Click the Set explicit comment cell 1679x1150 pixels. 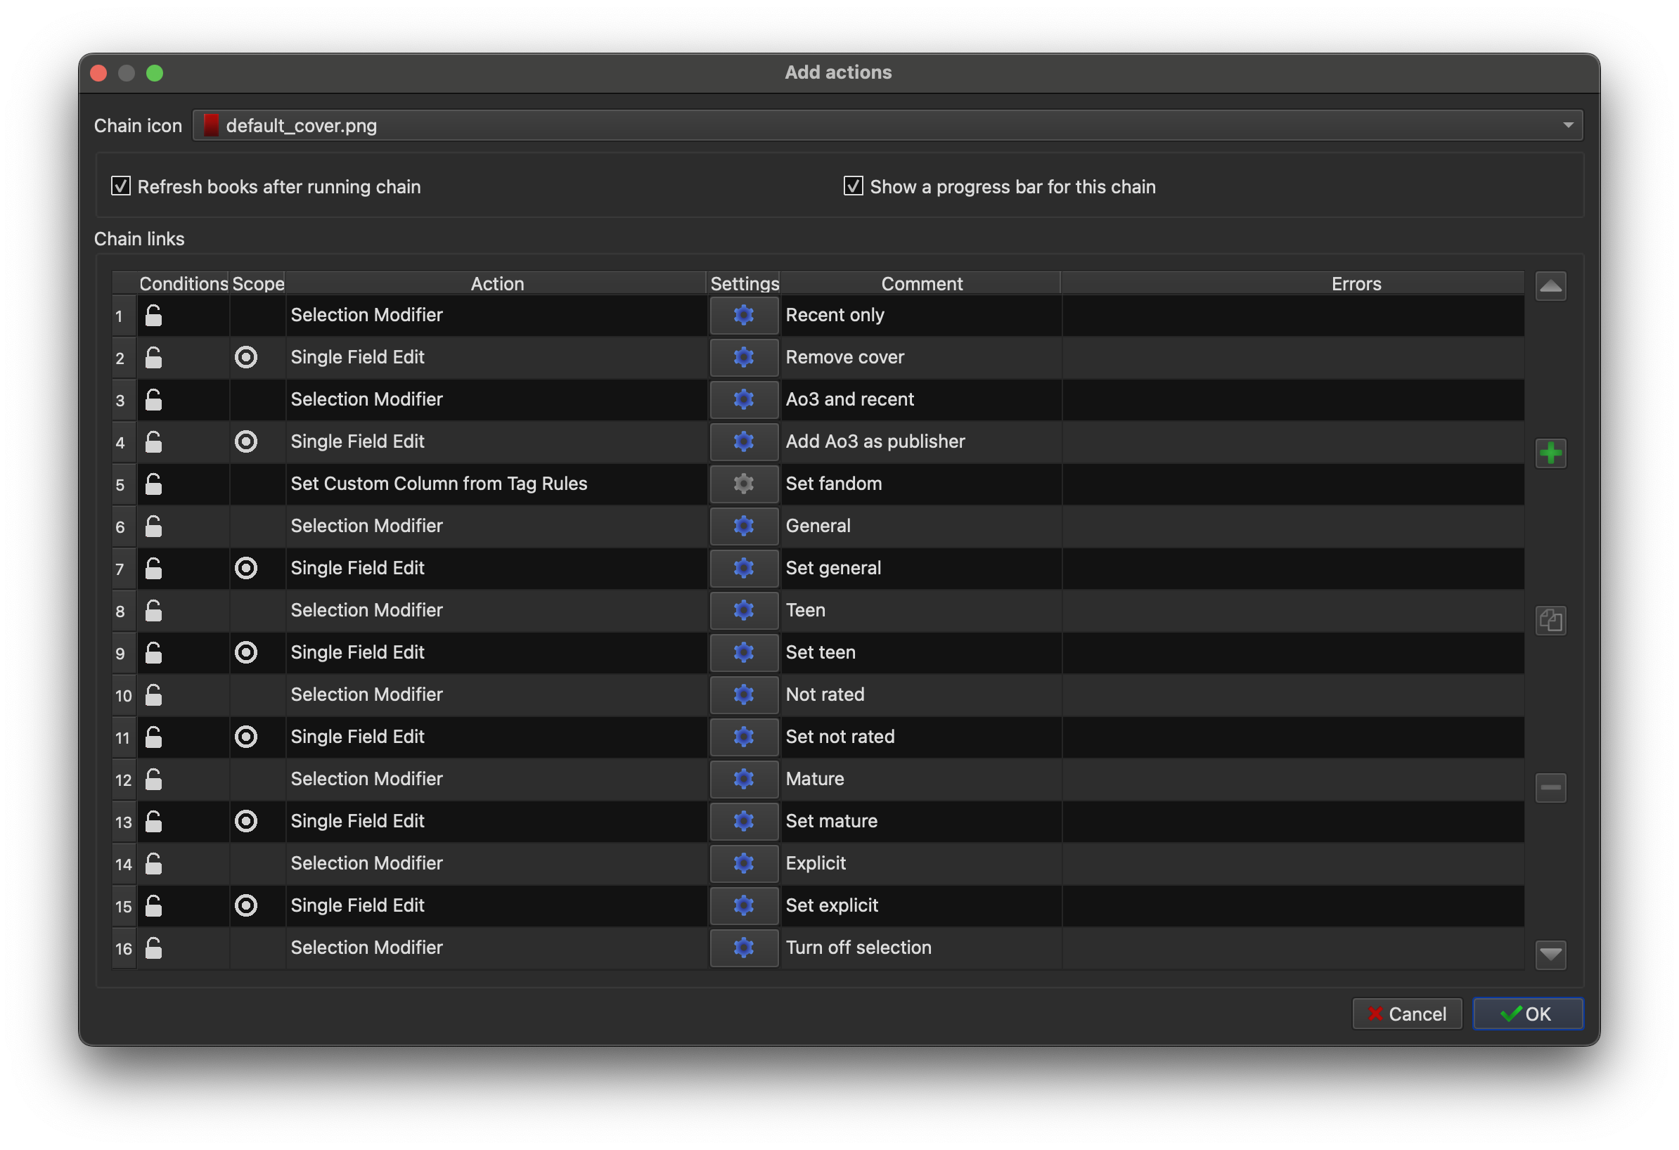click(x=921, y=906)
